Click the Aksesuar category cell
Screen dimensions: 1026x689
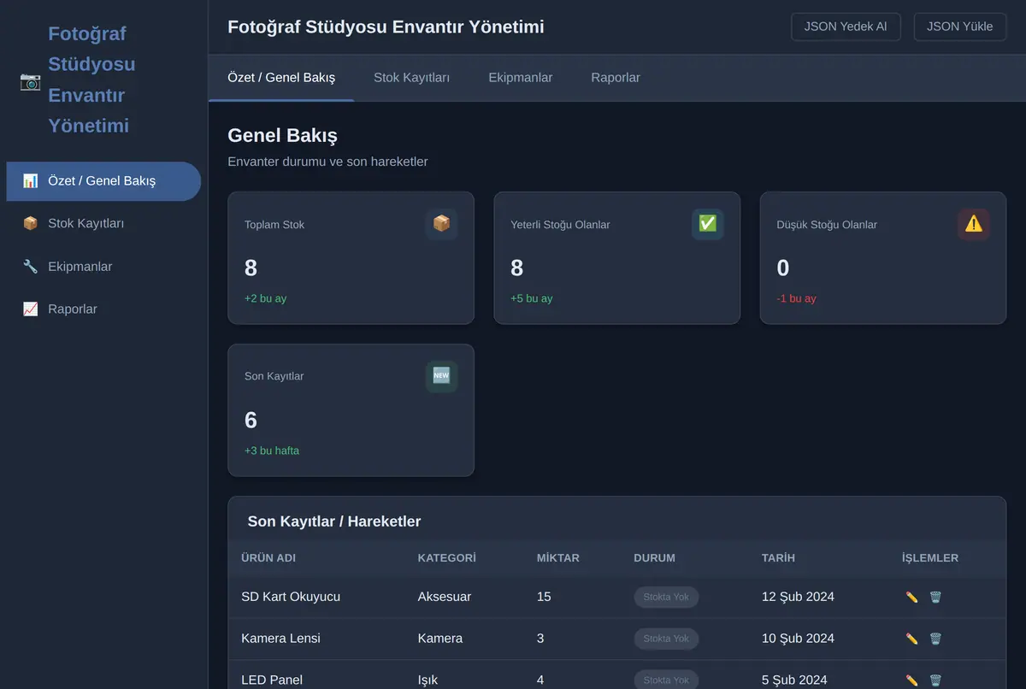coord(444,597)
